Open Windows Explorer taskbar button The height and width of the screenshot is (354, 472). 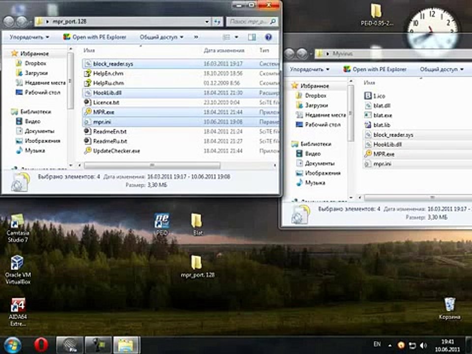point(125,345)
